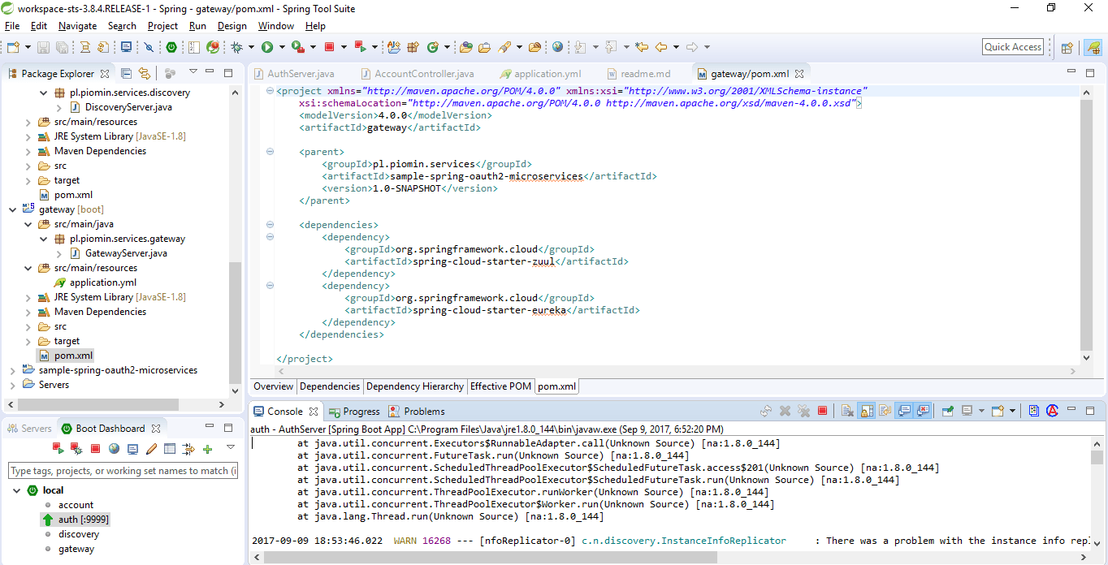This screenshot has width=1108, height=565.
Task: Open the Effective POM tab
Action: tap(500, 386)
